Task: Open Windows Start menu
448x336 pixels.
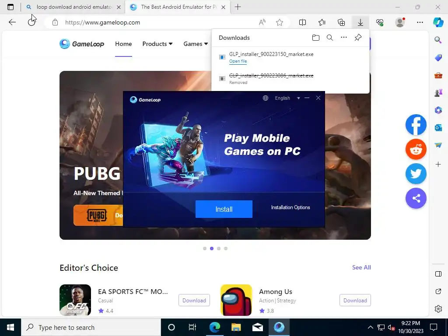Action: tap(10, 327)
